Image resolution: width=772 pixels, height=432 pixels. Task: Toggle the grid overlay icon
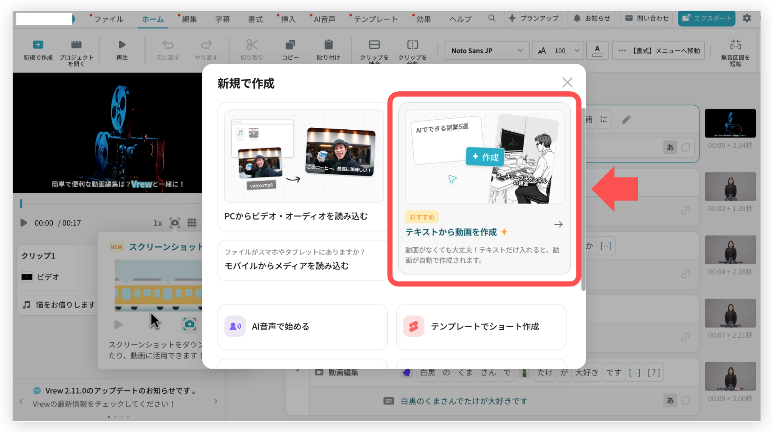[x=192, y=223]
